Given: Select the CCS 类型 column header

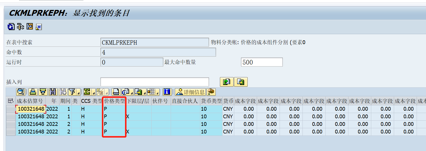Looking at the screenshot, I should 92,101.
